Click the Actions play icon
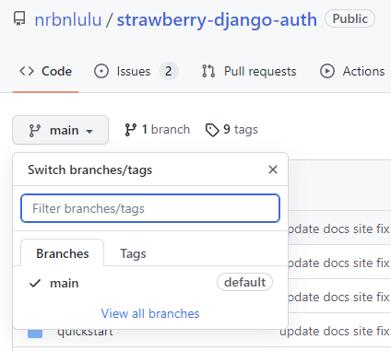 (327, 71)
